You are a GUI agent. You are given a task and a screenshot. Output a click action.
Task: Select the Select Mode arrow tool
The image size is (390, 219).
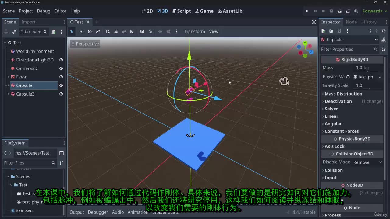tap(72, 31)
